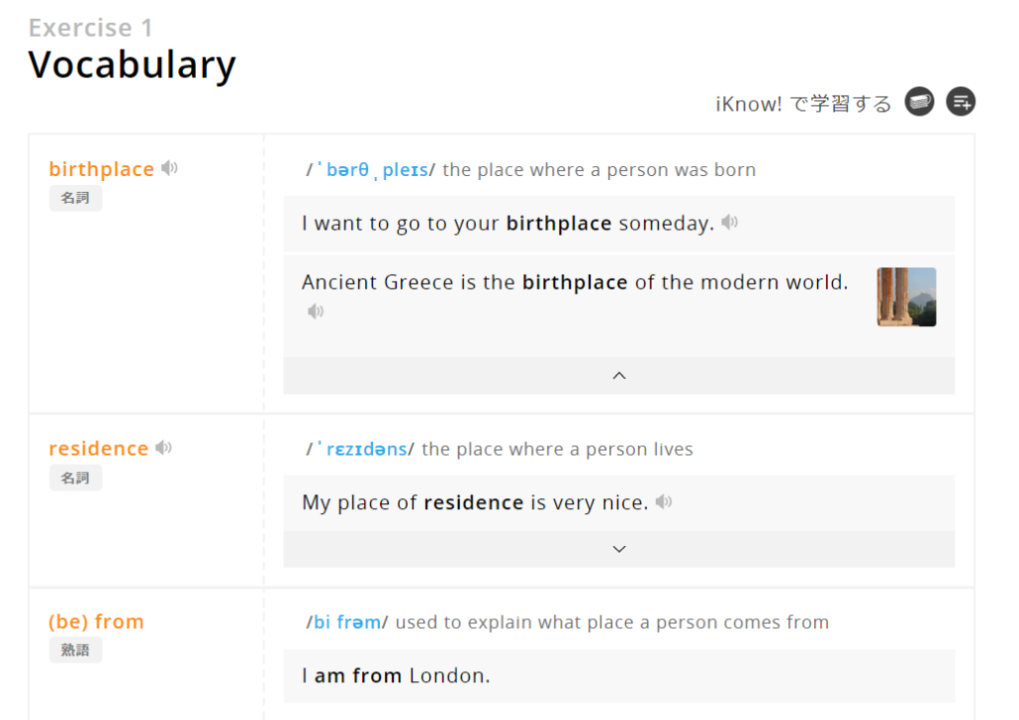Screen dimensions: 1019x720
Task: Click the 'I am from London' example sentence
Action: tap(396, 676)
